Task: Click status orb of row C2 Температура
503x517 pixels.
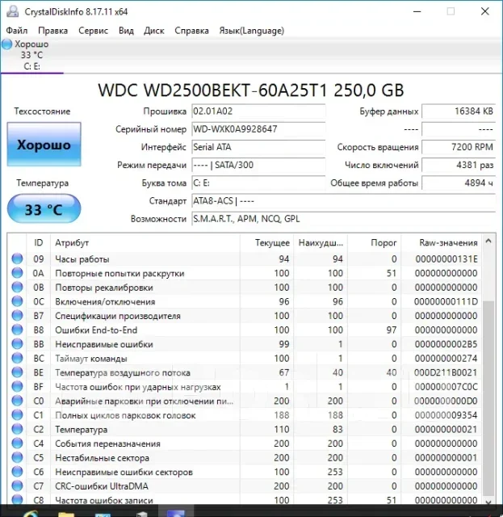Action: (x=17, y=429)
